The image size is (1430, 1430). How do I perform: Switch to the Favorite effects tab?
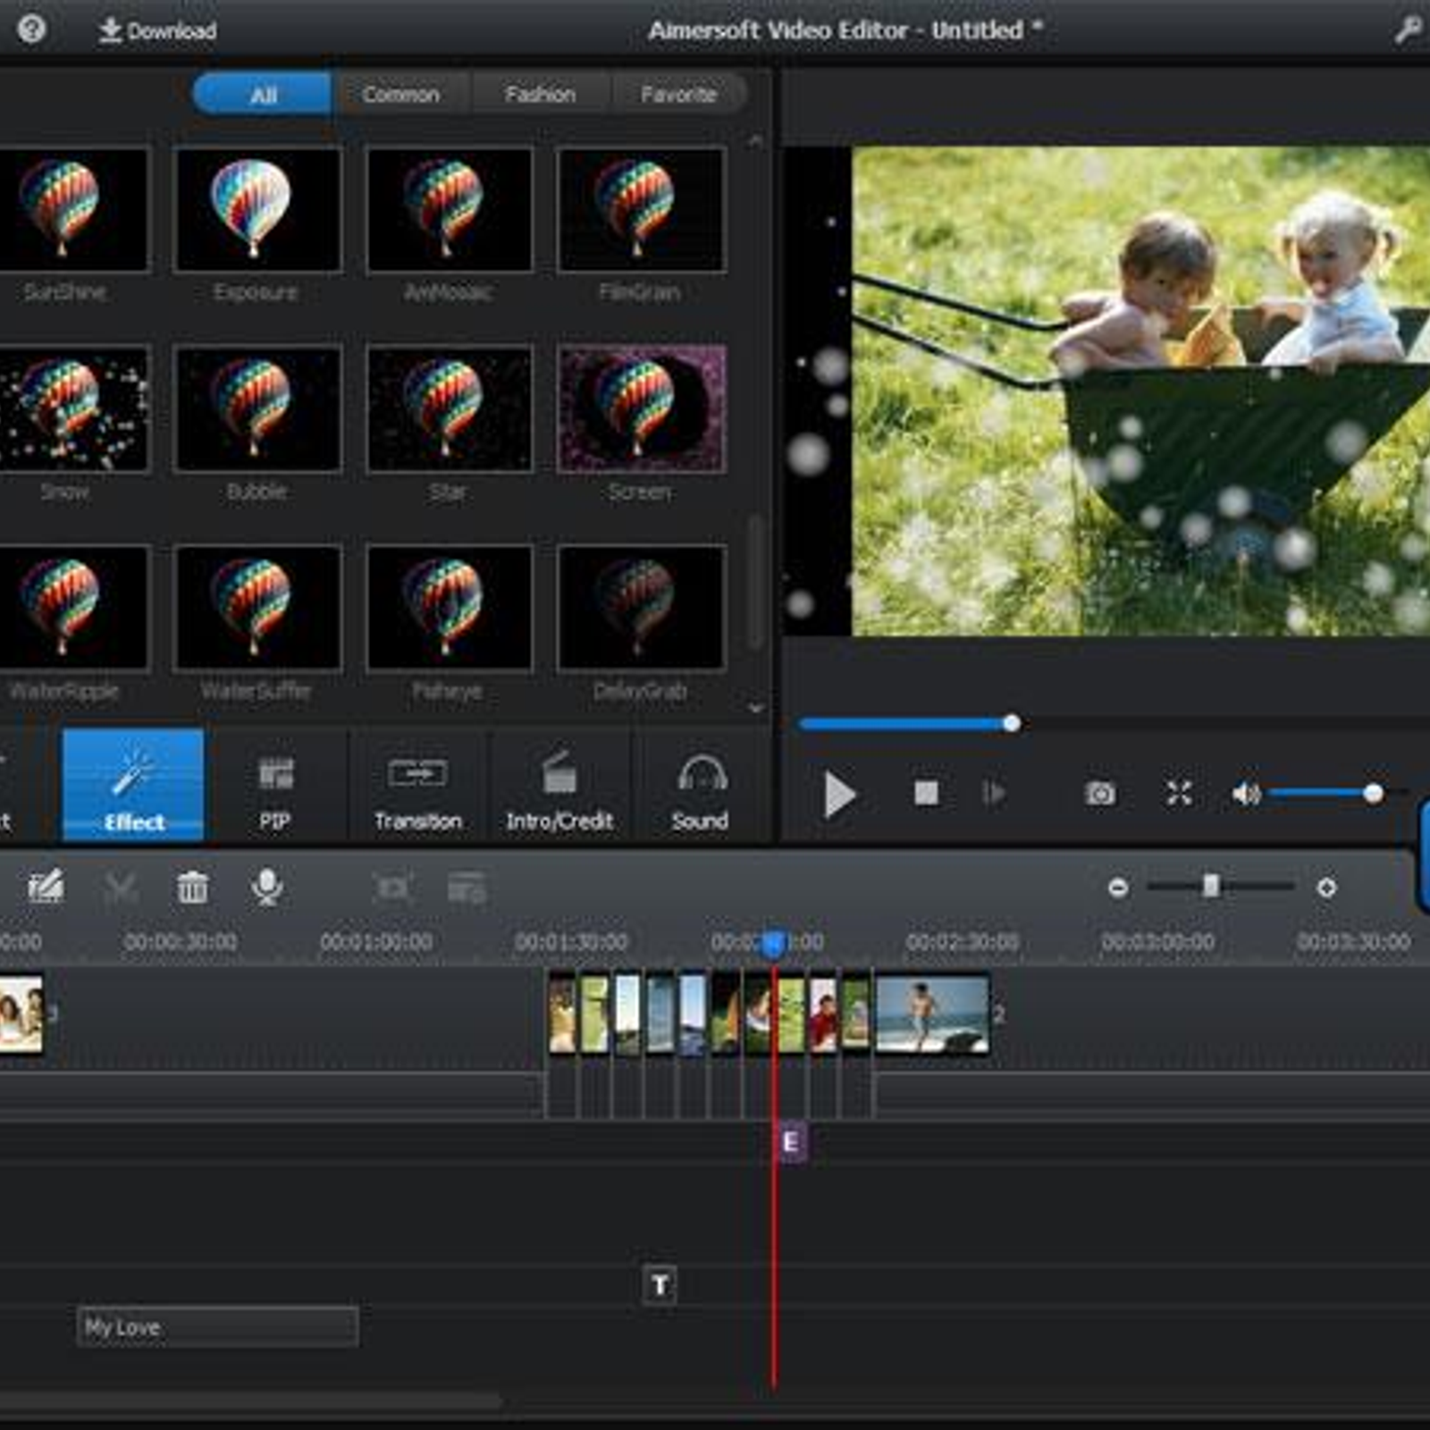click(679, 95)
